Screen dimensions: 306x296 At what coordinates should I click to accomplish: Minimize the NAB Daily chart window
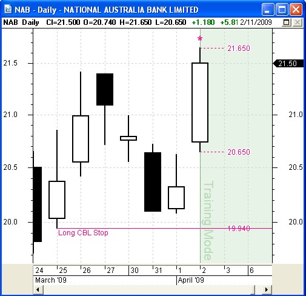(268, 10)
